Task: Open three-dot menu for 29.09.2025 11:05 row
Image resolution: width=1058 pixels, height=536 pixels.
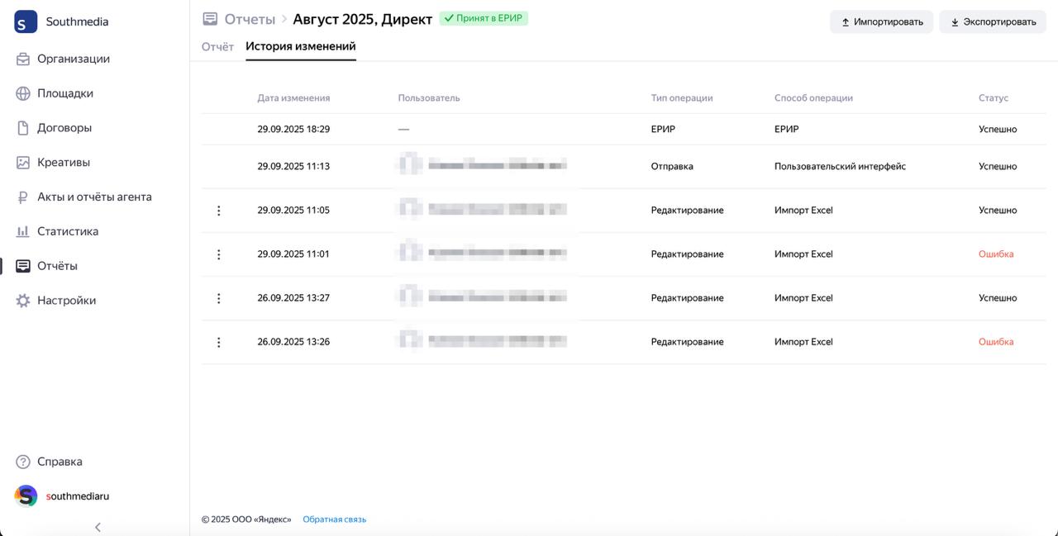Action: point(218,211)
